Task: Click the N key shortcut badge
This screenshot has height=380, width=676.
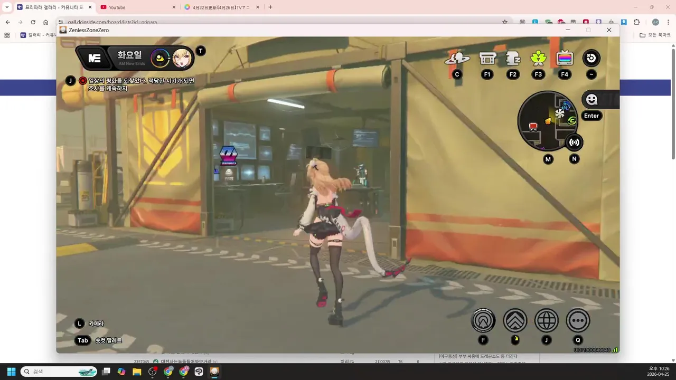Action: click(574, 159)
